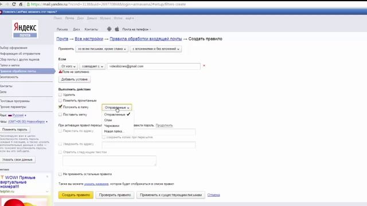
Task: Open Деньги in the top services bar
Action: tap(92, 18)
